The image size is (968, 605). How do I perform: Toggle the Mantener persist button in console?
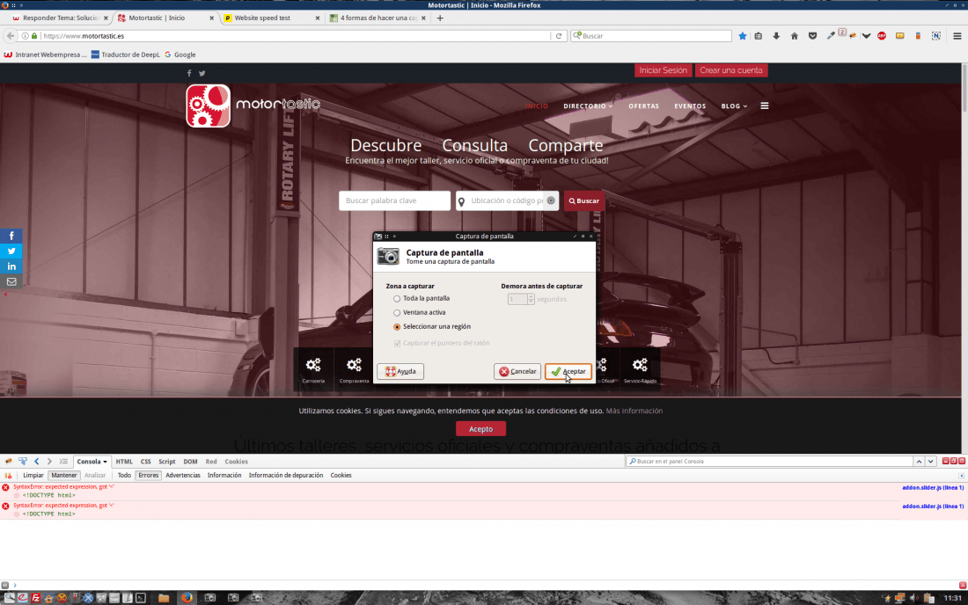[x=63, y=476]
